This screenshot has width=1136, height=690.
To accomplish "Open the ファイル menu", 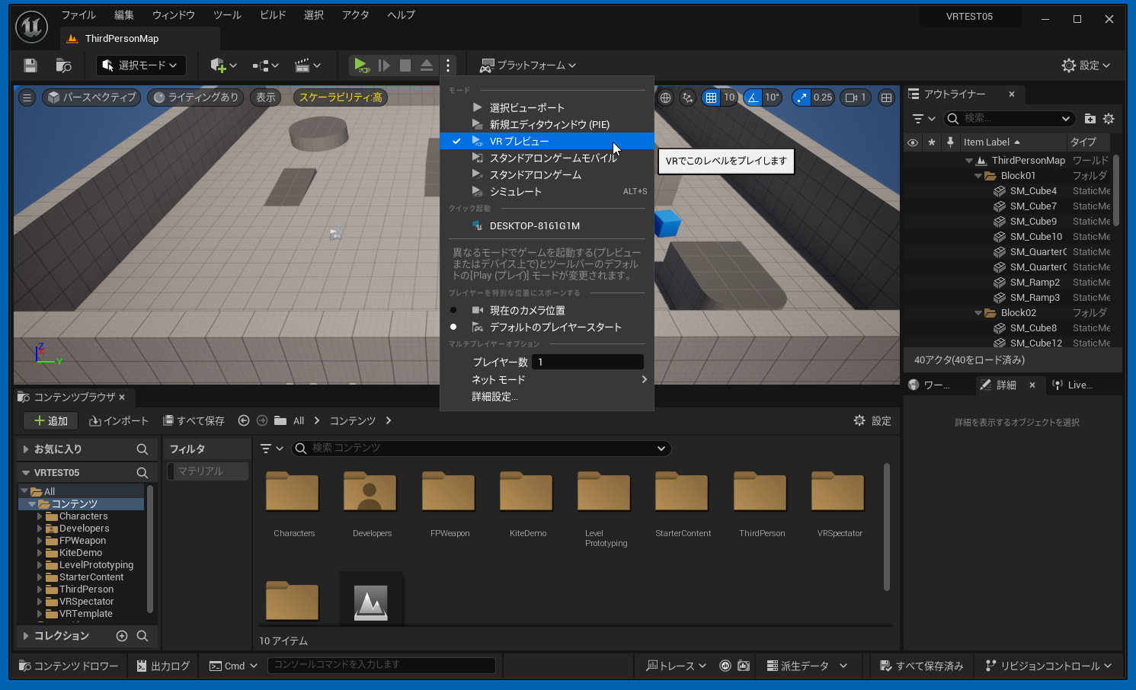I will tap(78, 15).
